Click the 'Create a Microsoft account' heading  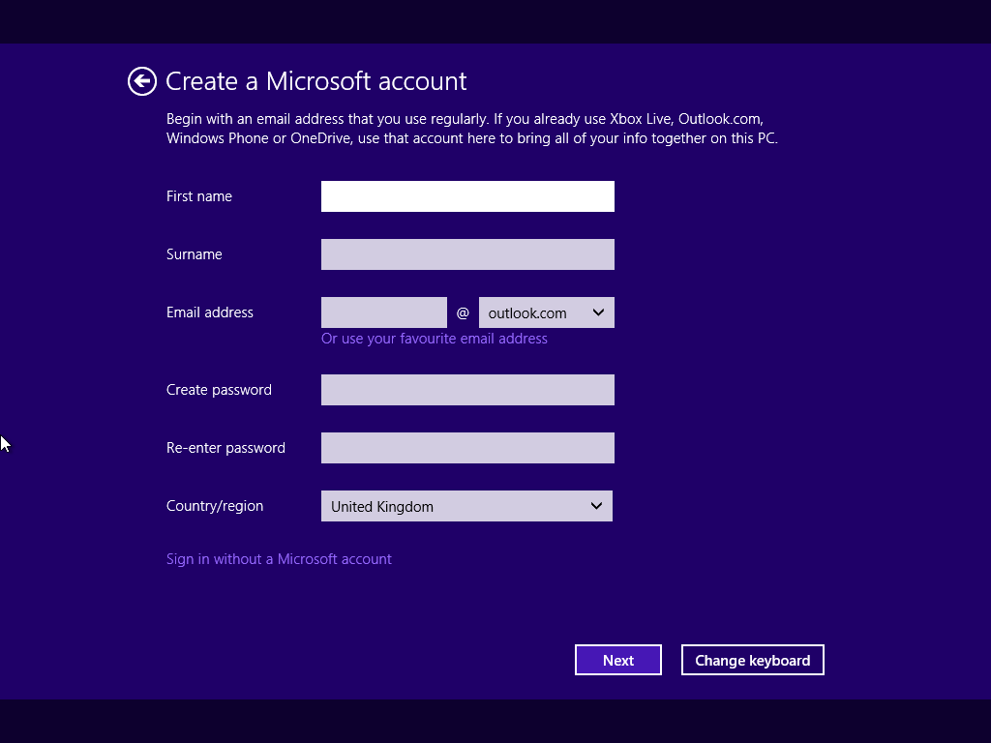pos(316,81)
